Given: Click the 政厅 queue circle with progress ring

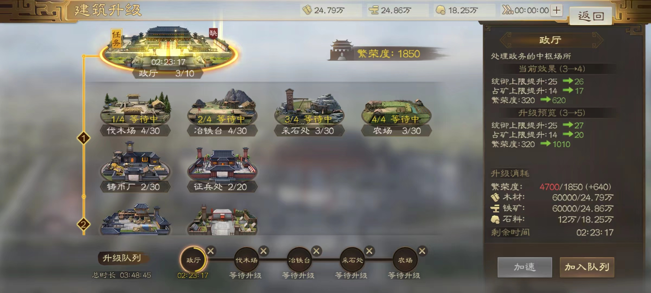Looking at the screenshot, I should [x=193, y=260].
